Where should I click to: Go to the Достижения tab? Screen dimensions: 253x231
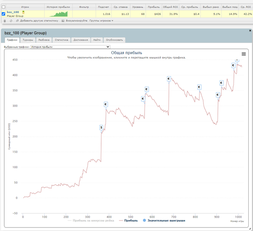tap(81, 40)
